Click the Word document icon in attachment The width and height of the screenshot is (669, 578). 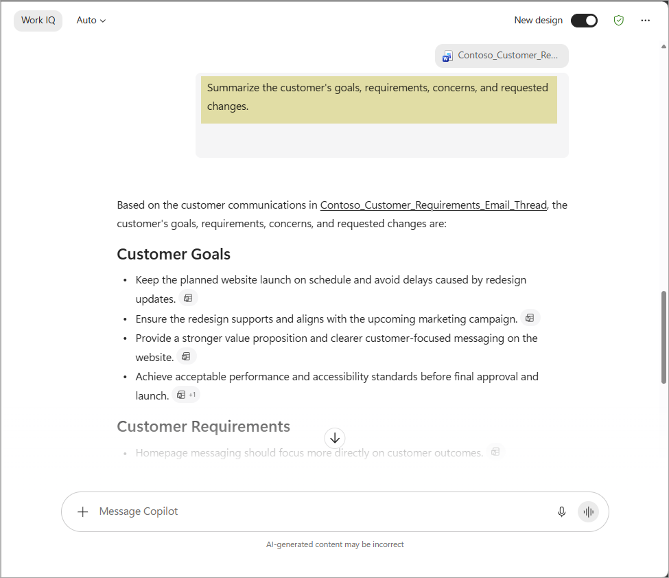(447, 56)
